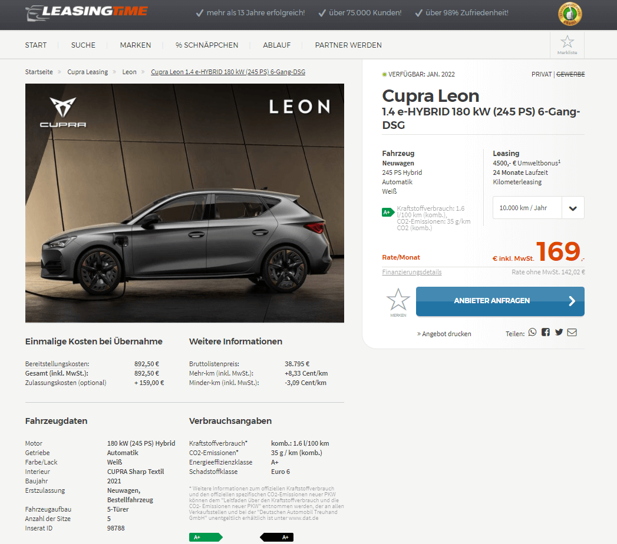This screenshot has width=617, height=544.
Task: Click the eKomi customer award seal badge
Action: click(x=570, y=14)
